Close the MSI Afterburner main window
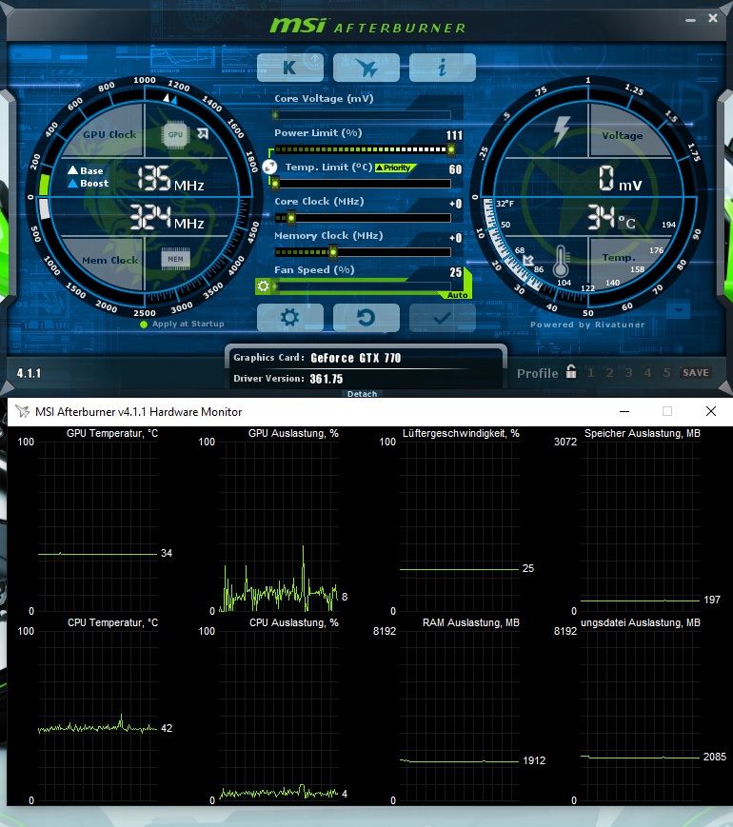This screenshot has height=827, width=733. [x=712, y=18]
